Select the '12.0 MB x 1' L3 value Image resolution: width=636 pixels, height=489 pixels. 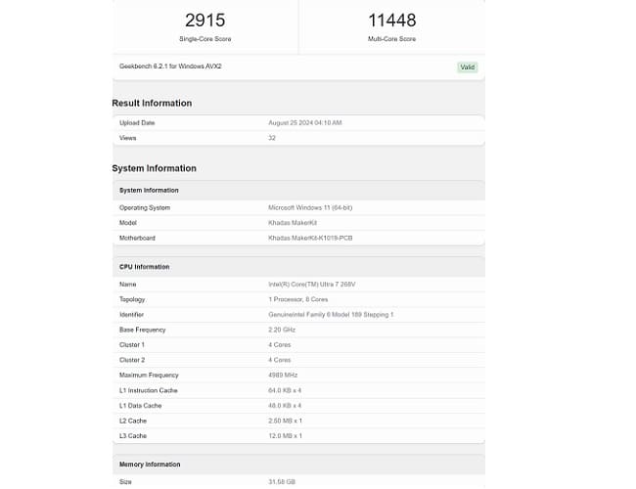tap(285, 436)
